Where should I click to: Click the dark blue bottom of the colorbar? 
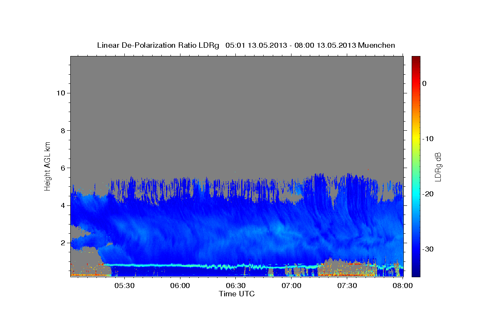416,272
